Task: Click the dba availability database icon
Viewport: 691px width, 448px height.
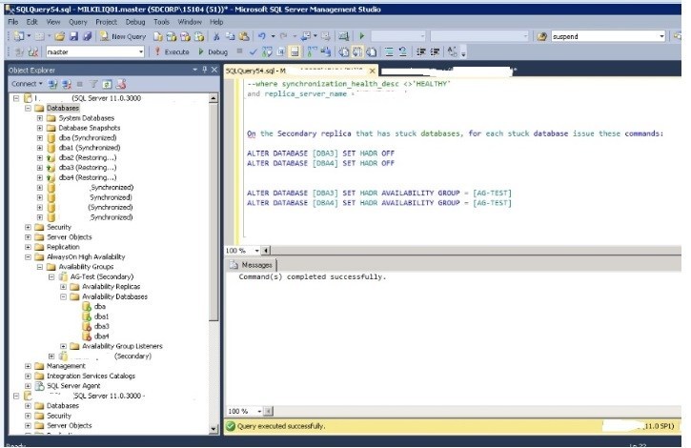Action: pyautogui.click(x=87, y=306)
